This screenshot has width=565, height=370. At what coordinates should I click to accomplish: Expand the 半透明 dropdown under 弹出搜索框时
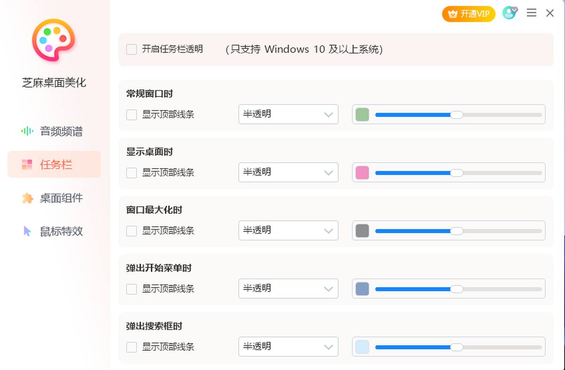pos(288,347)
